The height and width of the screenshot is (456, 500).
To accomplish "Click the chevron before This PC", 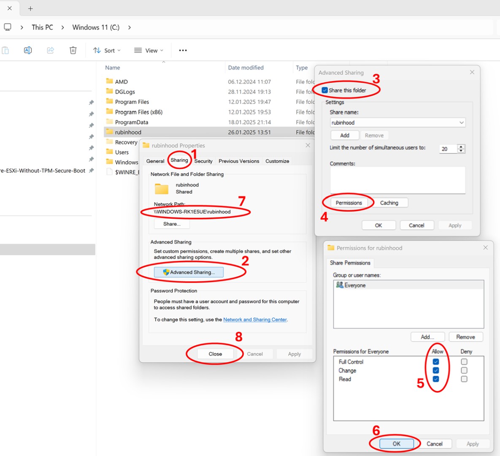I will (x=22, y=27).
